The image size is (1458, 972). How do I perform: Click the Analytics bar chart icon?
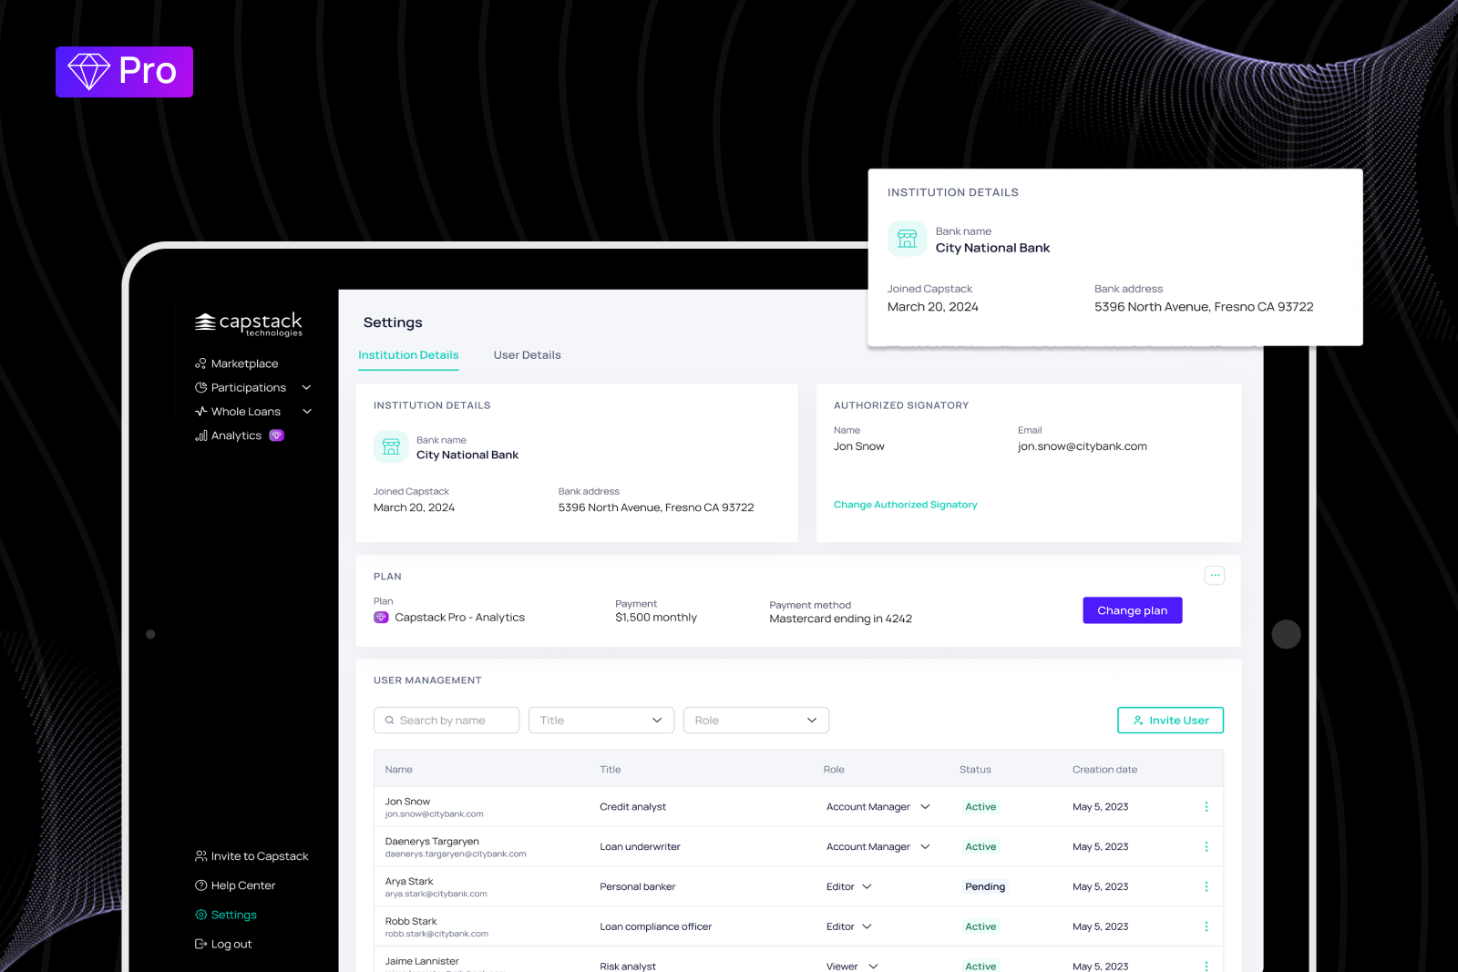200,435
